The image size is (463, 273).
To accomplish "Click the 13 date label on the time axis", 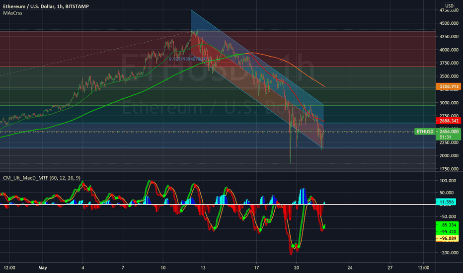I will tap(203, 268).
